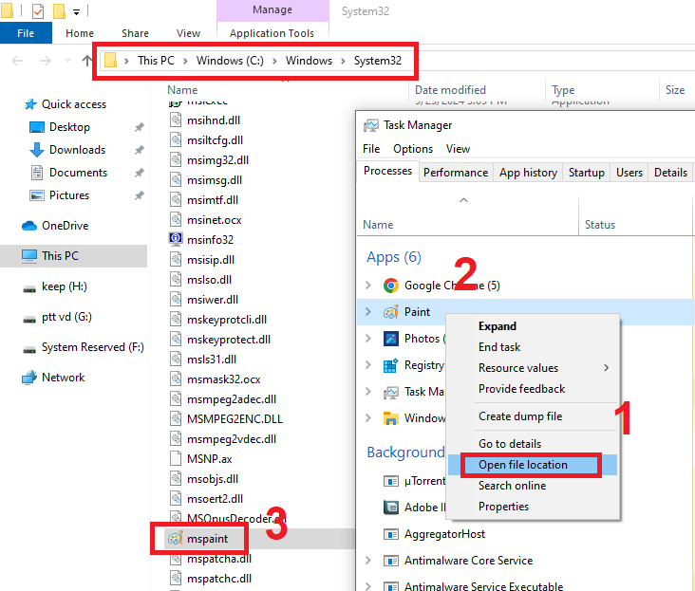Switch to Home ribbon tab
Viewport: 695px width, 591px height.
tap(80, 33)
